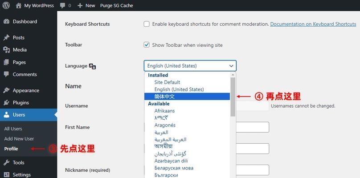360x178 pixels.
Task: Select Aragonés language option
Action: click(187, 125)
